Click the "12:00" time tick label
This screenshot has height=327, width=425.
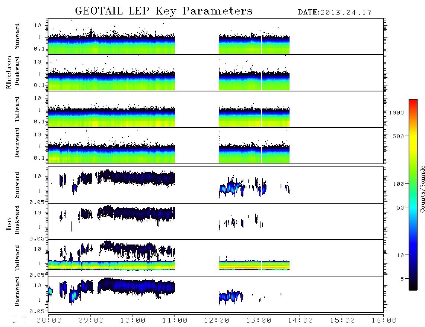pos(217,320)
